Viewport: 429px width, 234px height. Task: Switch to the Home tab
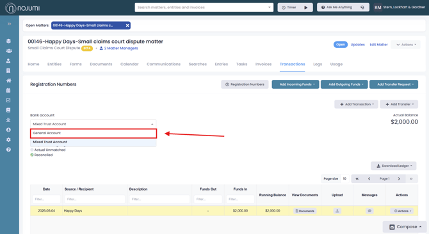tap(33, 64)
